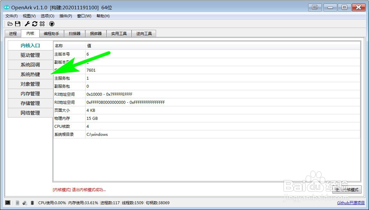369x210 pixels.
Task: Open the console icon in status bar
Action: point(8,203)
